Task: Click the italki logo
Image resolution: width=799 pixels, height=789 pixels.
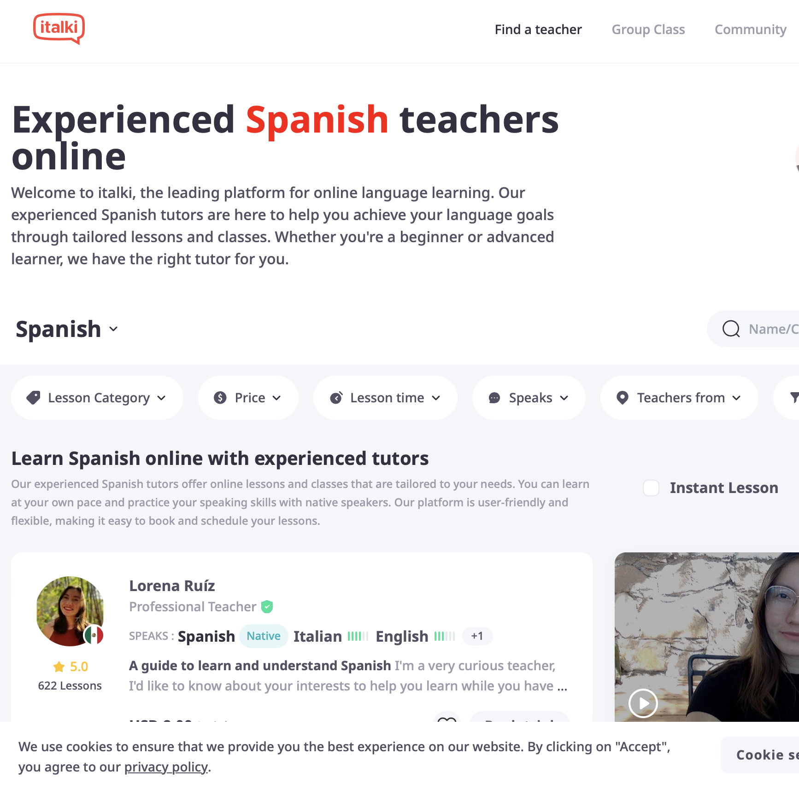Action: click(x=59, y=29)
